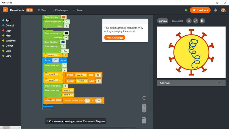Image resolution: width=229 pixels, height=129 pixels.
Task: Click the spiral X variable in move block
Action: coord(68,90)
